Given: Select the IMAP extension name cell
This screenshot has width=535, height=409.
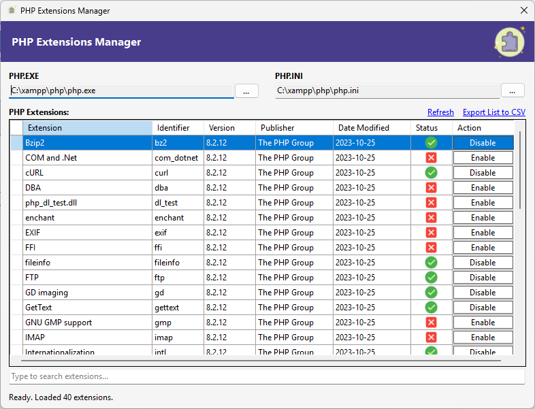Looking at the screenshot, I should coord(87,338).
